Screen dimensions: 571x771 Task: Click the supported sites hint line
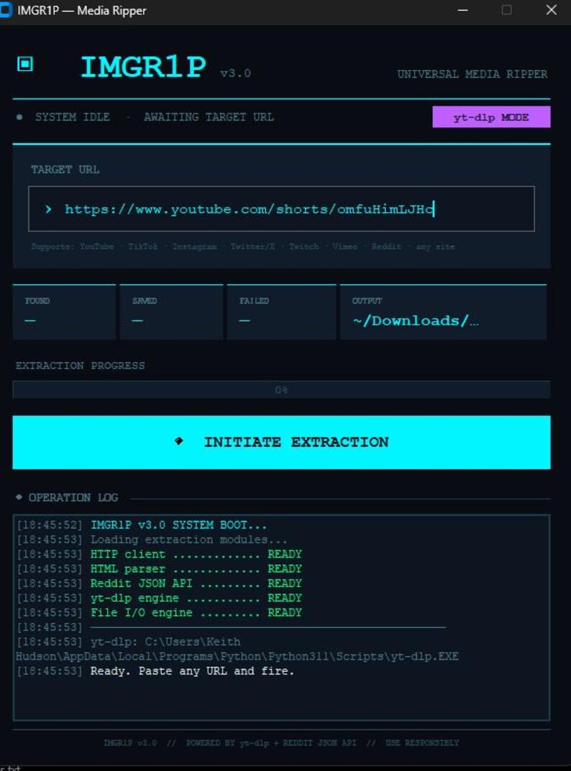click(243, 246)
